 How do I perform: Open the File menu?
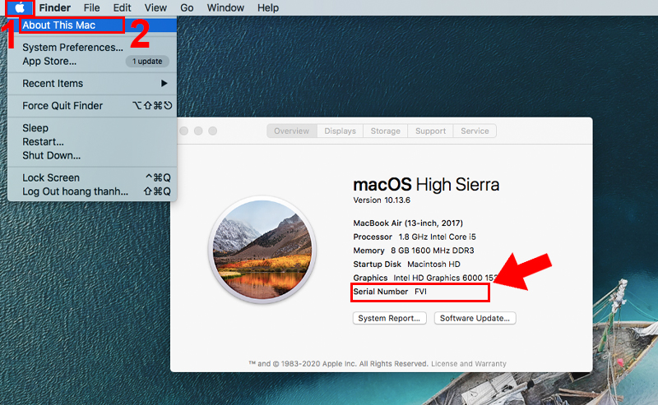pos(91,7)
